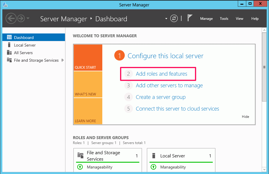Click the All Servers icon in sidebar

click(x=9, y=53)
